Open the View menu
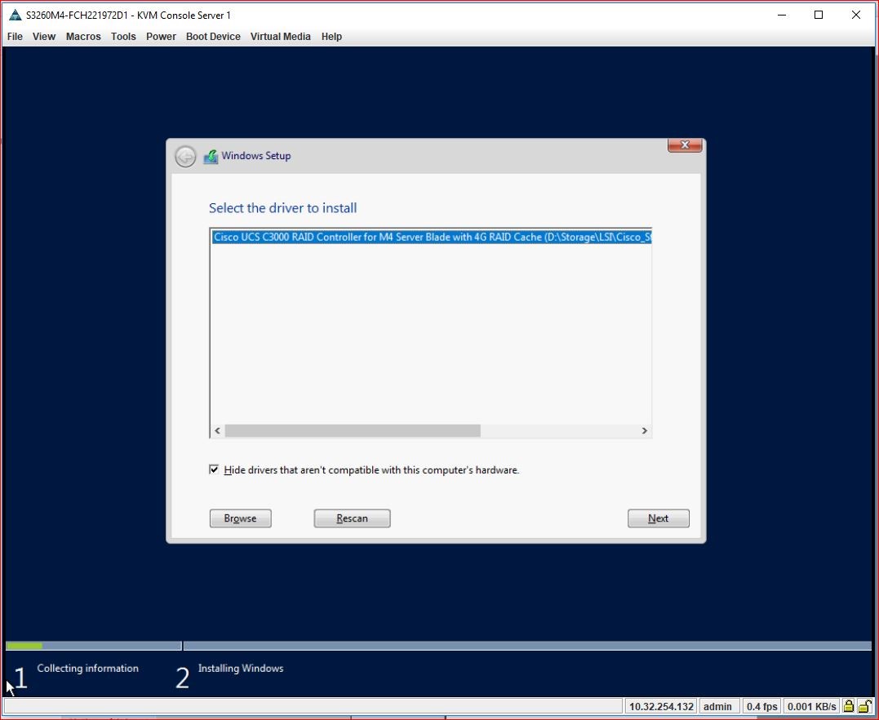Viewport: 879px width, 720px height. click(44, 37)
